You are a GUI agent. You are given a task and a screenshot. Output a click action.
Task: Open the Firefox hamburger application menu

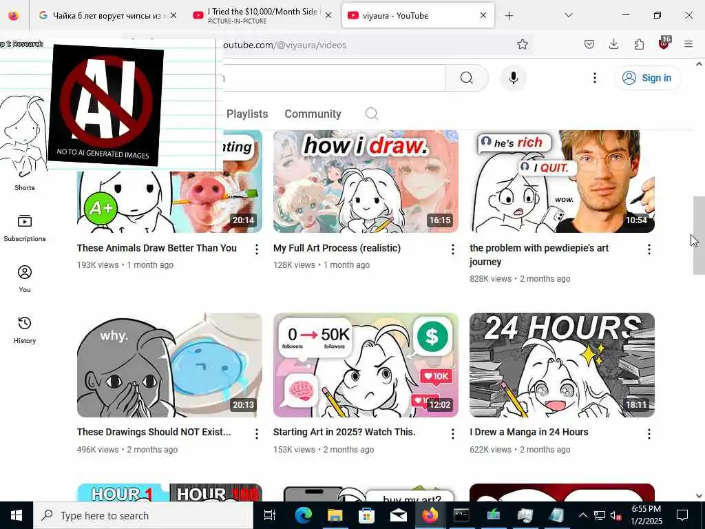tap(688, 44)
